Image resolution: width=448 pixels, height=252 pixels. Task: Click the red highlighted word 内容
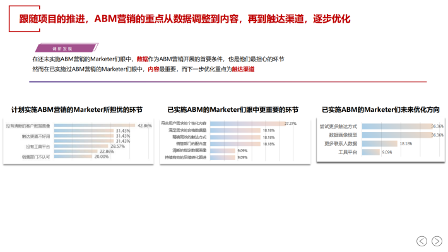click(x=153, y=69)
